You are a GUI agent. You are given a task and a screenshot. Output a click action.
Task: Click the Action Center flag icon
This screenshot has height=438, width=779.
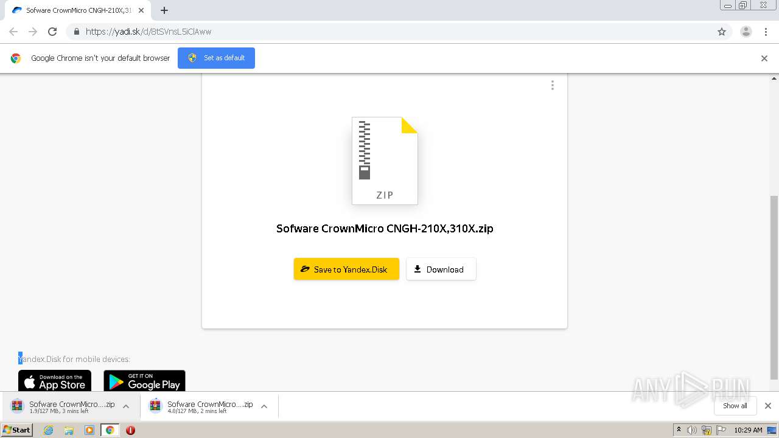721,430
